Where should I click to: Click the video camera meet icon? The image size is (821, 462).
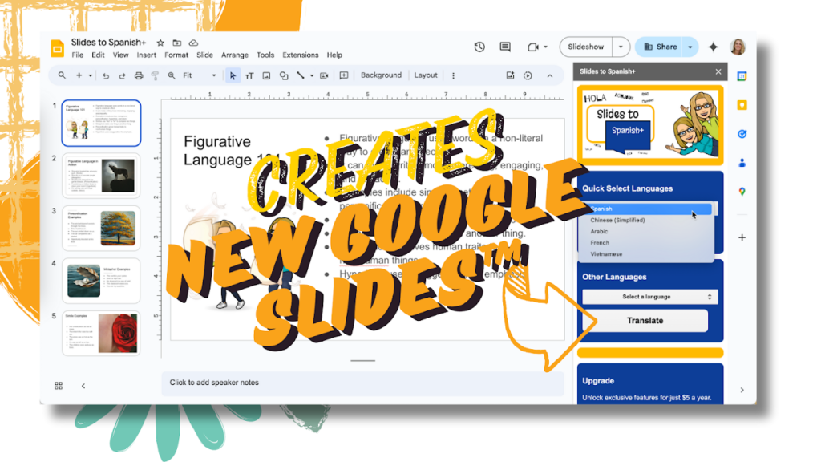click(x=532, y=47)
